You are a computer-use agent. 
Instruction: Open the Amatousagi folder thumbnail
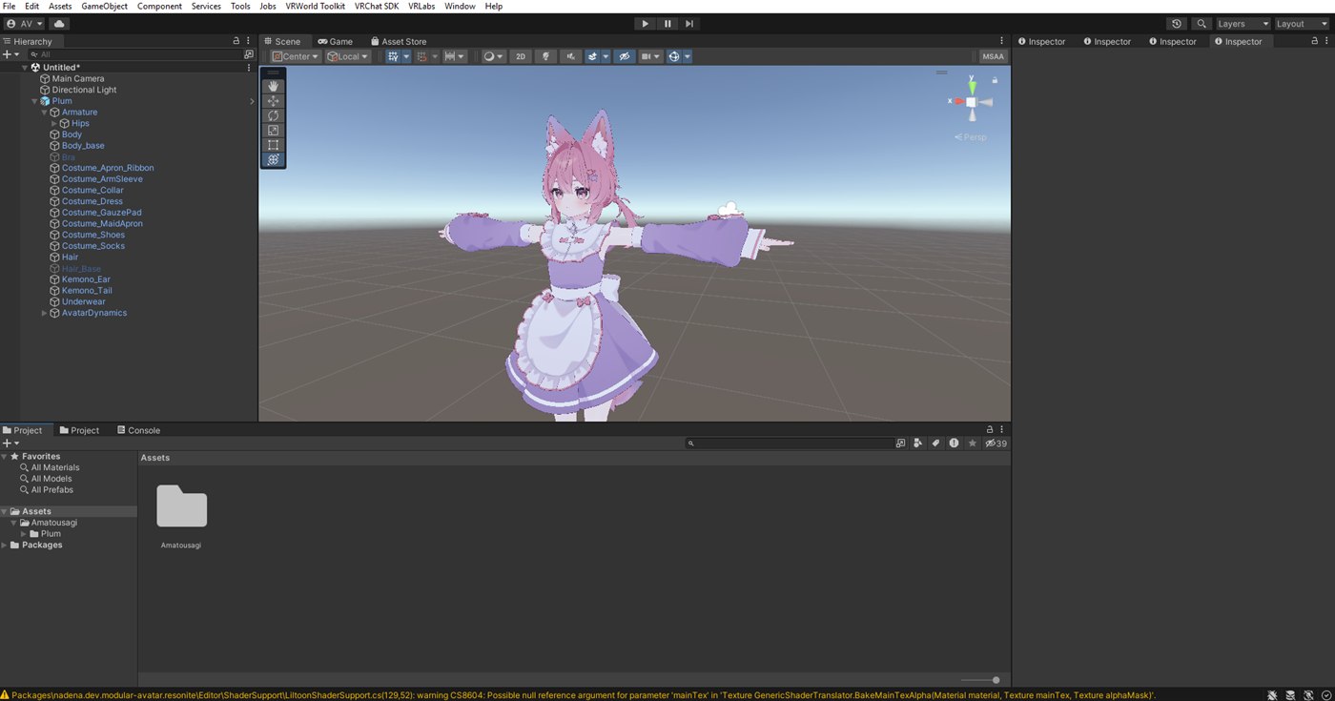(181, 506)
